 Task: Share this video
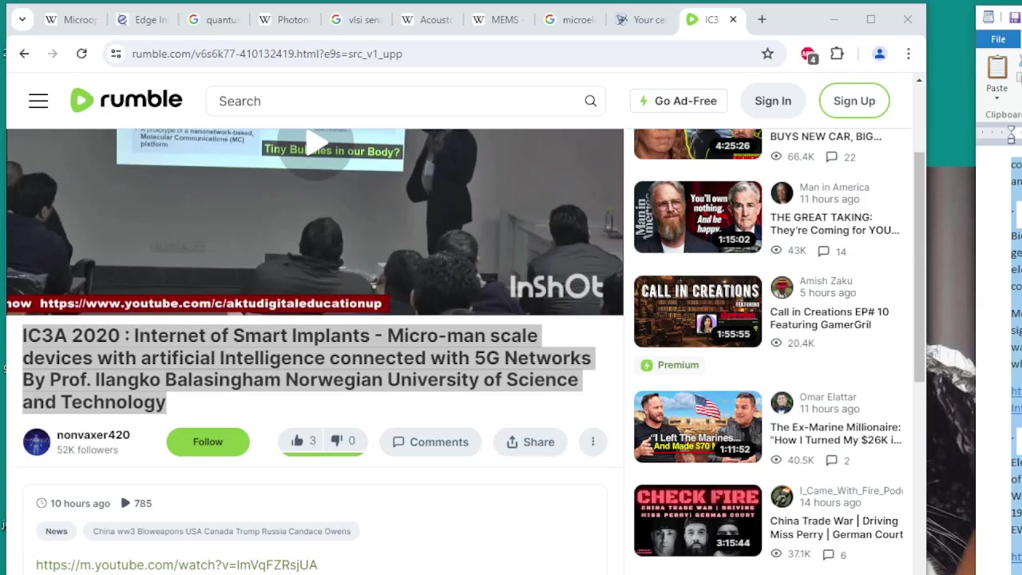(x=530, y=442)
